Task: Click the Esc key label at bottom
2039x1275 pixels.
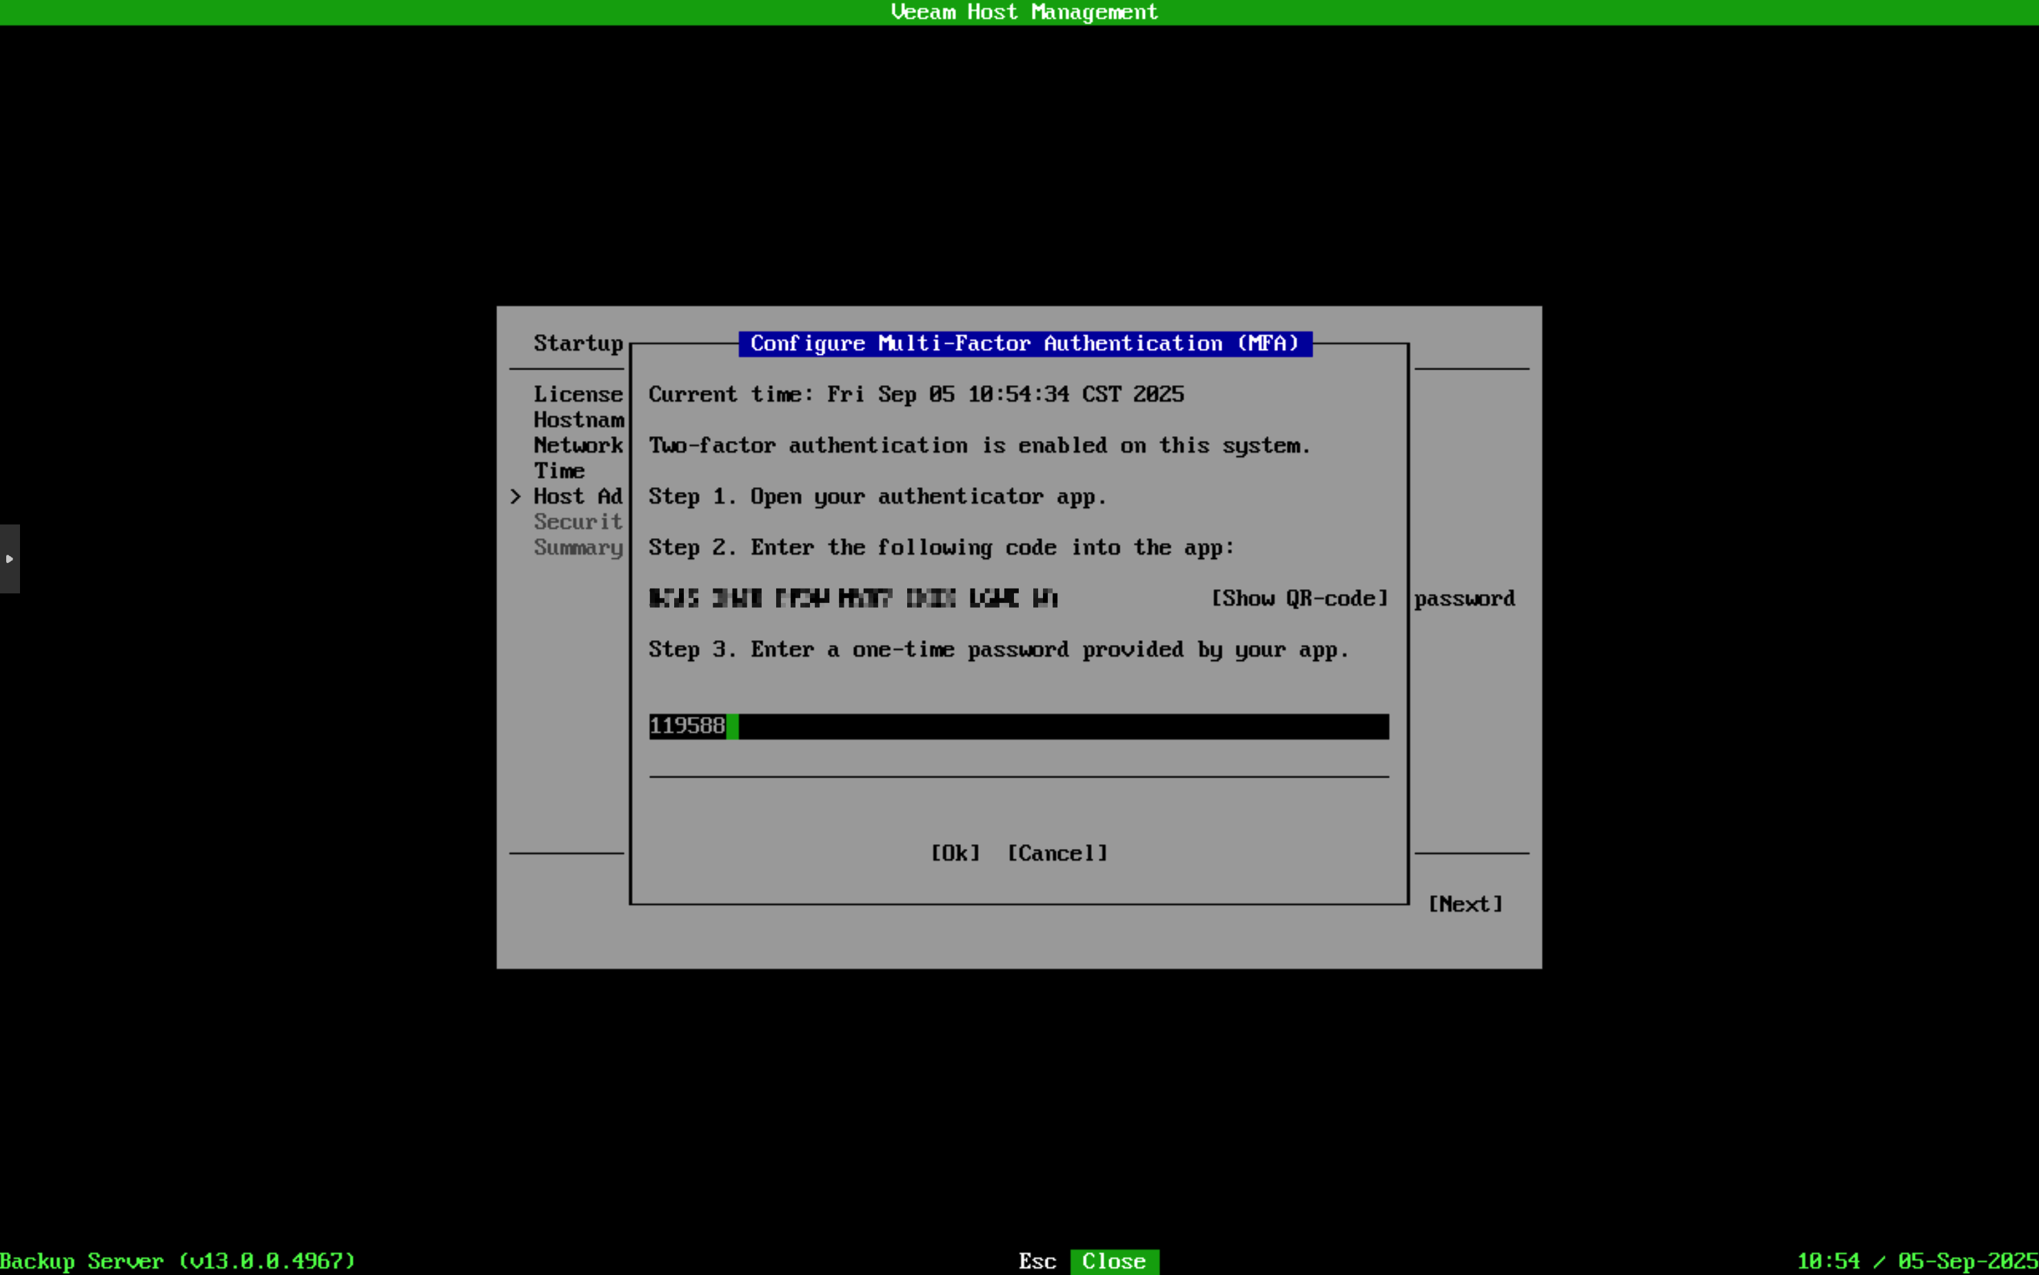Action: pyautogui.click(x=1036, y=1261)
